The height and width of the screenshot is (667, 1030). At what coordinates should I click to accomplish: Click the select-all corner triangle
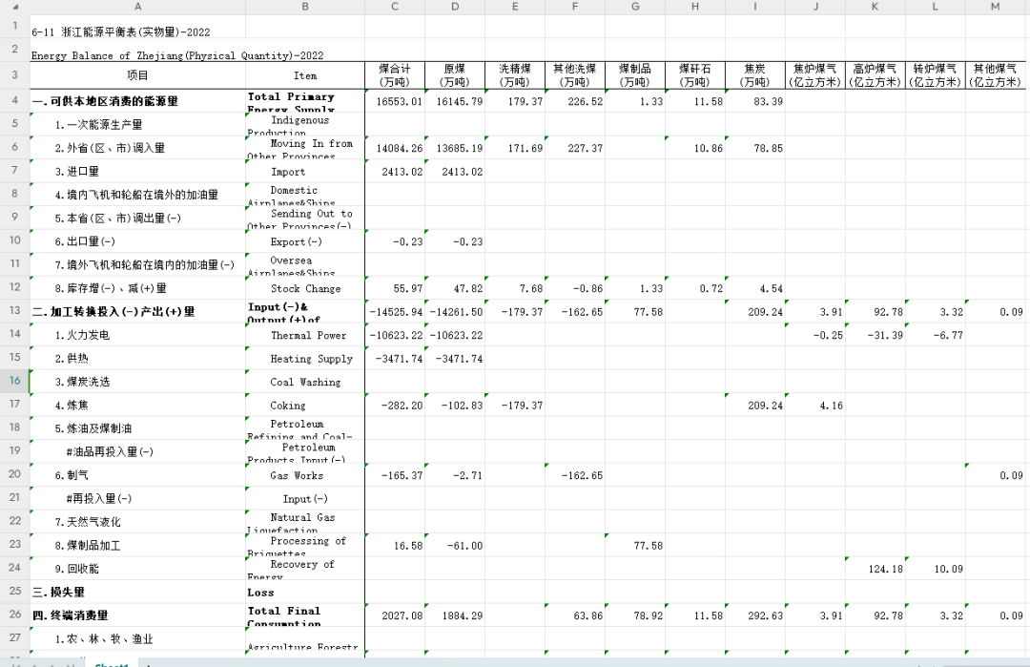(x=14, y=7)
